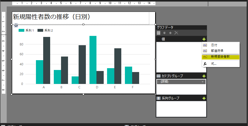Click the properties icon in グラフ データ toolbar
The width and height of the screenshot is (248, 126).
coord(159,33)
